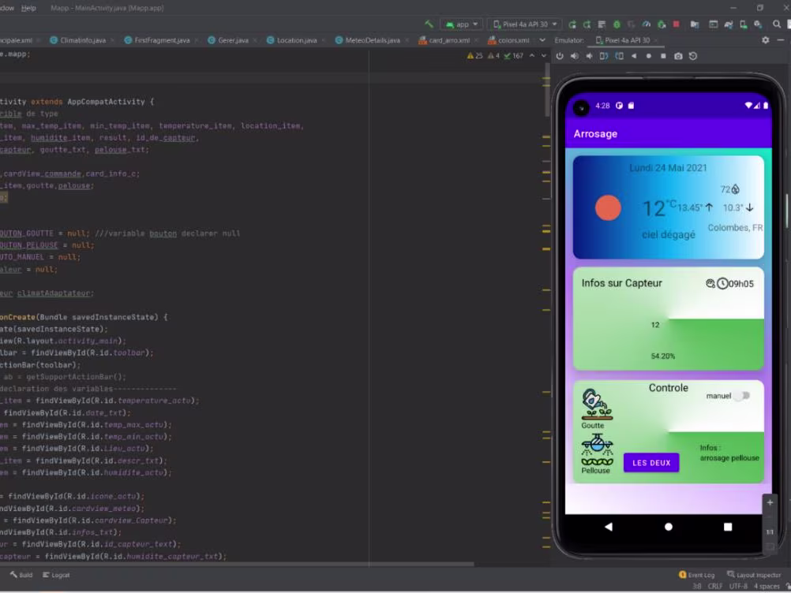
Task: Tap the LES DEUX button
Action: [x=651, y=463]
